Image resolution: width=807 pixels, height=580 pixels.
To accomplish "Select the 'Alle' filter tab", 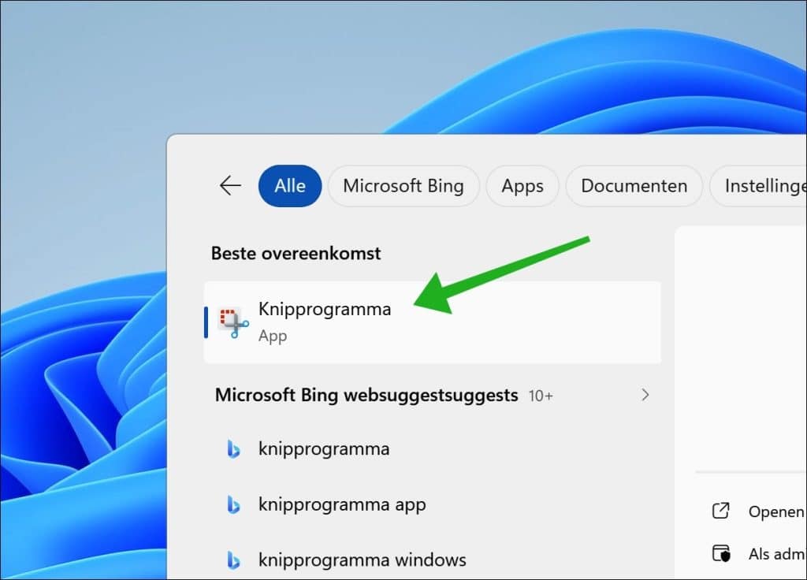I will click(x=290, y=186).
